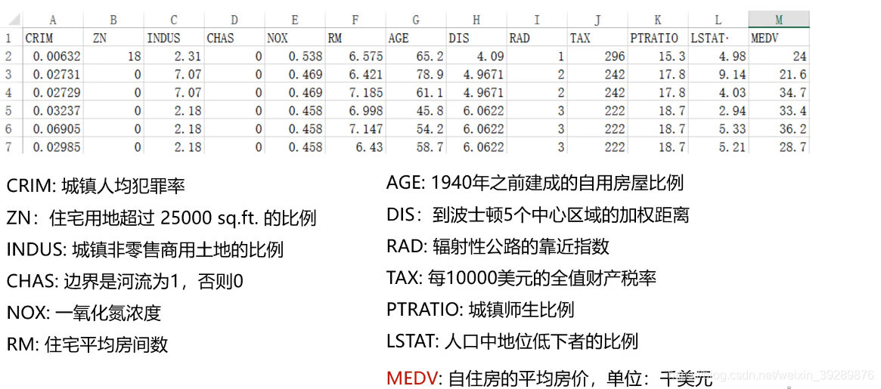This screenshot has height=389, width=881.
Task: Select cell with value 4.98
Action: coord(718,57)
